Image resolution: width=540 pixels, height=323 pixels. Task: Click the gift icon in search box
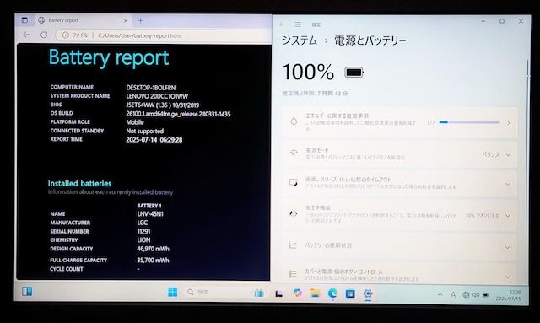259,293
